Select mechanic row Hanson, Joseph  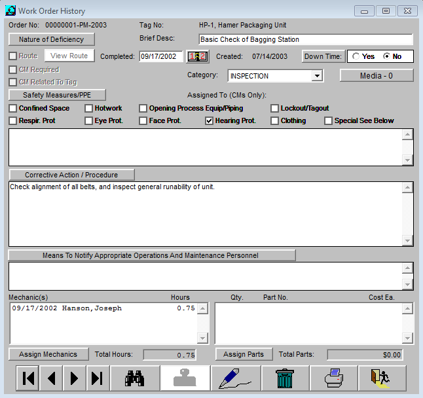click(x=103, y=308)
